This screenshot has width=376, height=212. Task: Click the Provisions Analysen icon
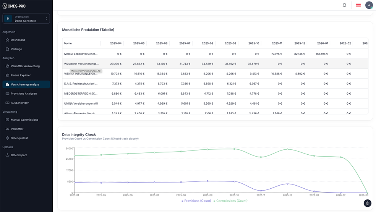coord(7,94)
